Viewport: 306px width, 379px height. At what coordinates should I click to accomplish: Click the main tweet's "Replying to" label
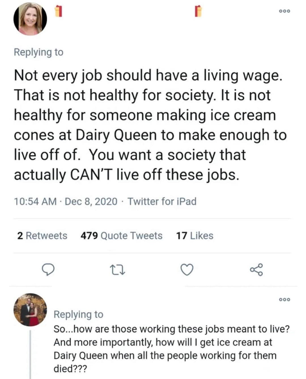tap(39, 52)
